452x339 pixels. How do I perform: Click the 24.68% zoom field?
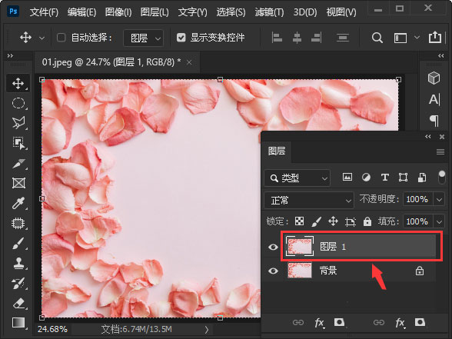(x=52, y=329)
